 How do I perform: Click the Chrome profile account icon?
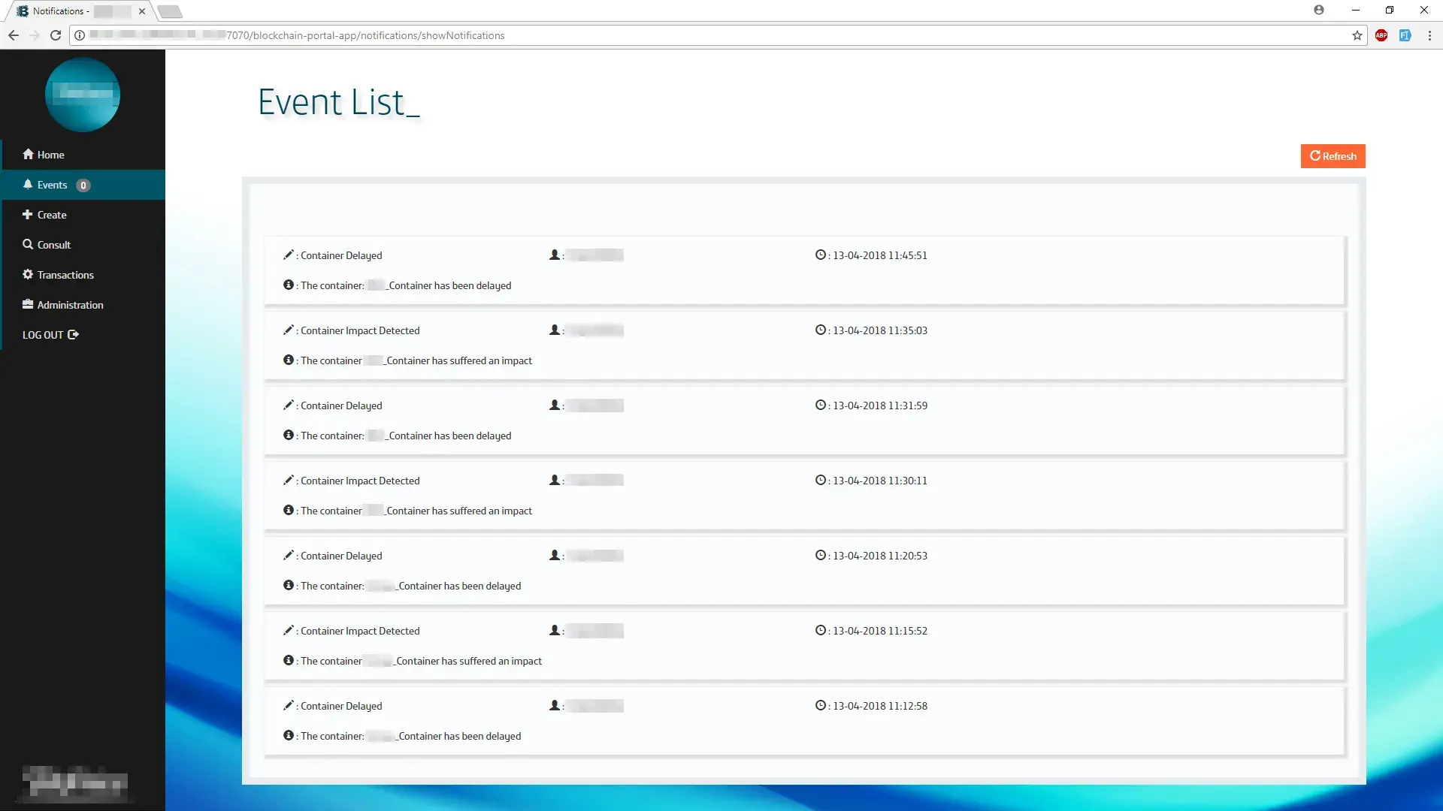pos(1319,10)
